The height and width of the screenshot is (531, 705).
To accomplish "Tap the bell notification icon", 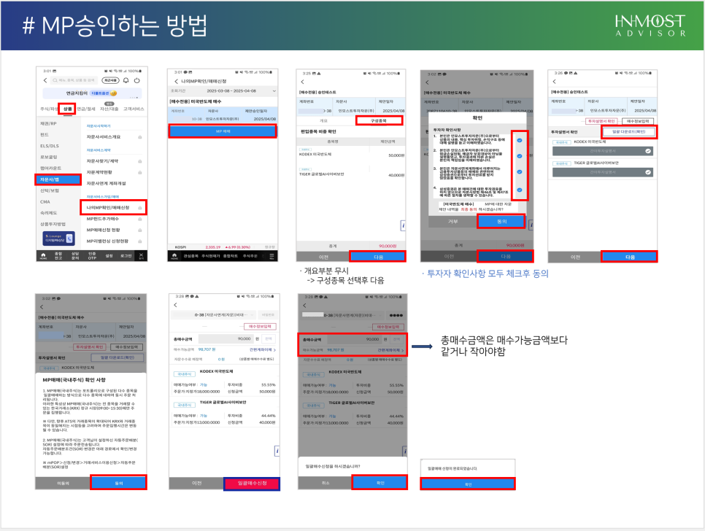I will [126, 80].
